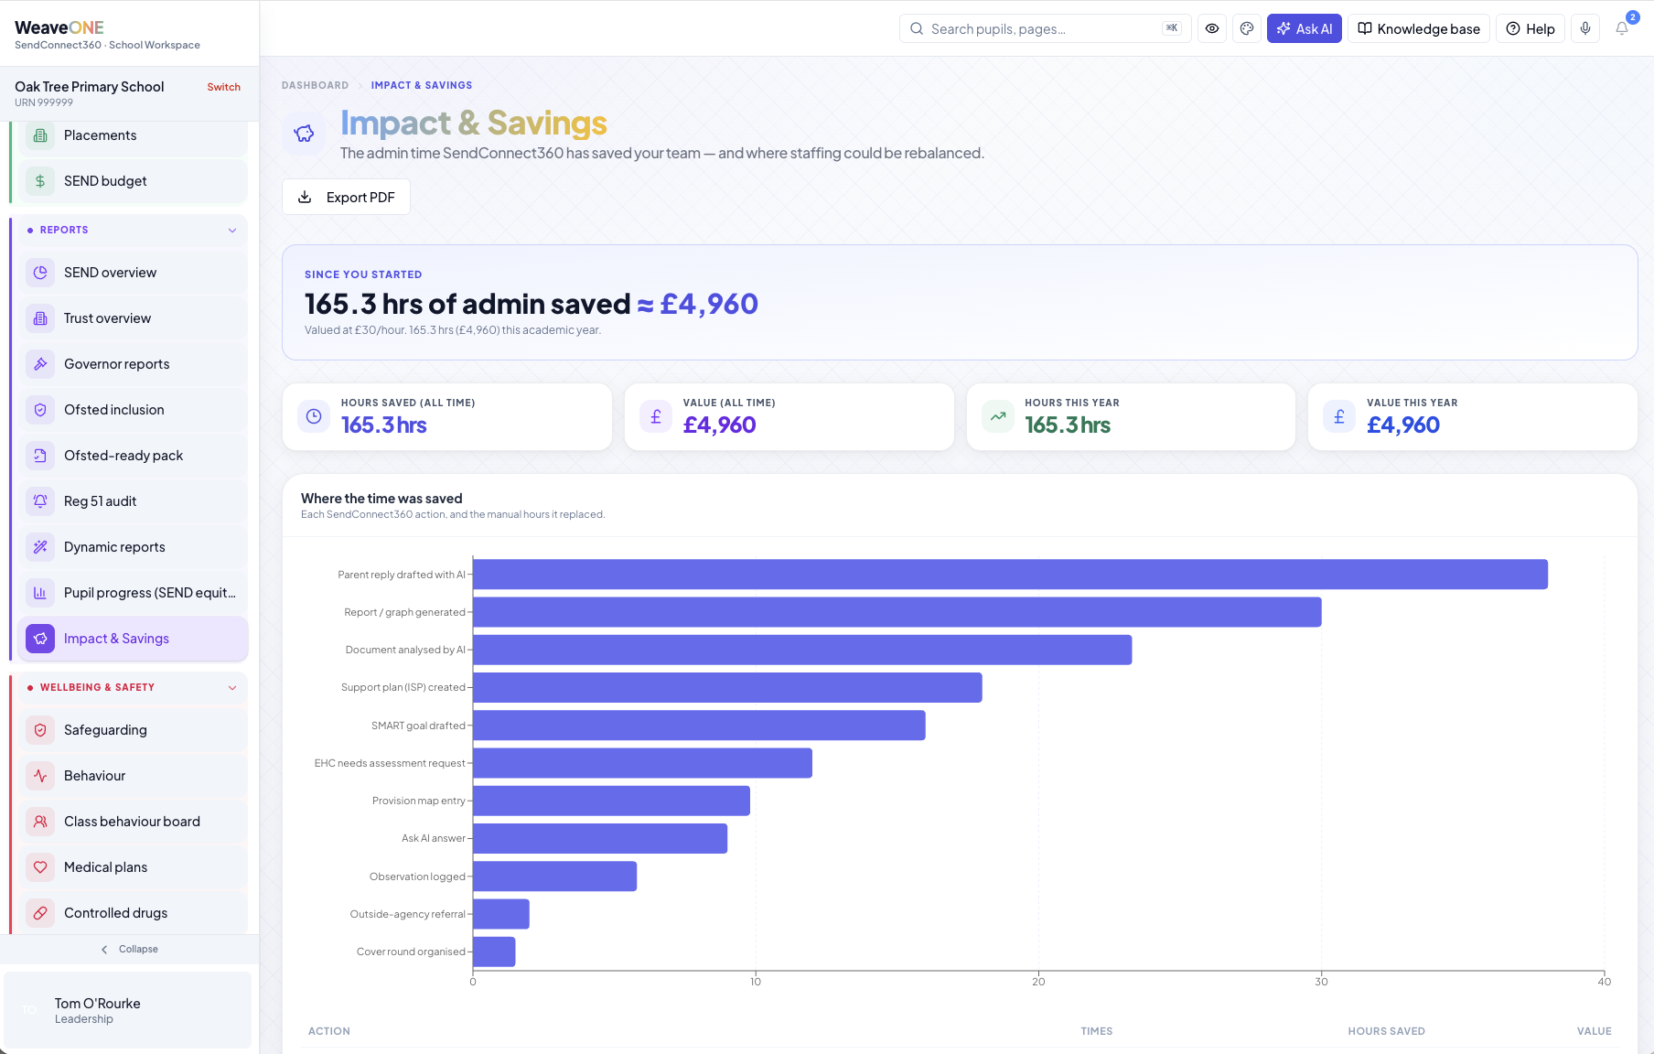Click the ACTION column header
This screenshot has width=1654, height=1054.
[329, 1031]
